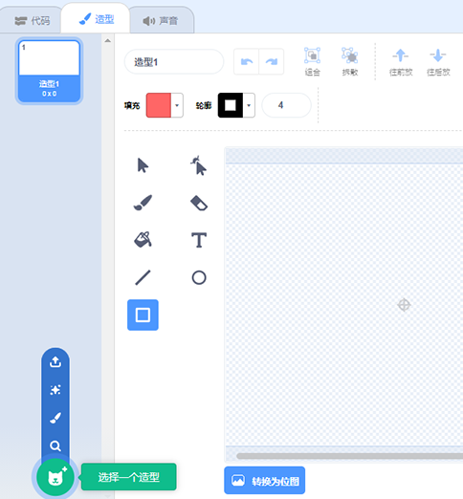Select the Fill bucket tool
The height and width of the screenshot is (499, 463).
click(143, 240)
